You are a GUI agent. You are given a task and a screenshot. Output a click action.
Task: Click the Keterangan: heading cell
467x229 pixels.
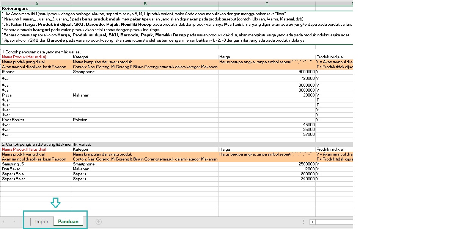[36, 8]
